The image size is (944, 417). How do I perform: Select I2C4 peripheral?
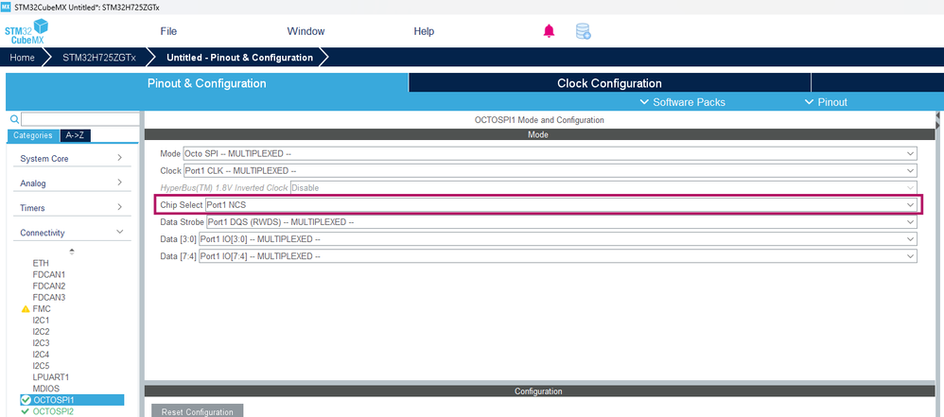tap(41, 355)
